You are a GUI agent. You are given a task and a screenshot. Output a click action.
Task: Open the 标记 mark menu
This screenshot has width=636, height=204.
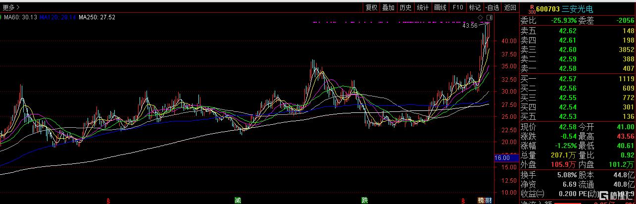pos(475,7)
